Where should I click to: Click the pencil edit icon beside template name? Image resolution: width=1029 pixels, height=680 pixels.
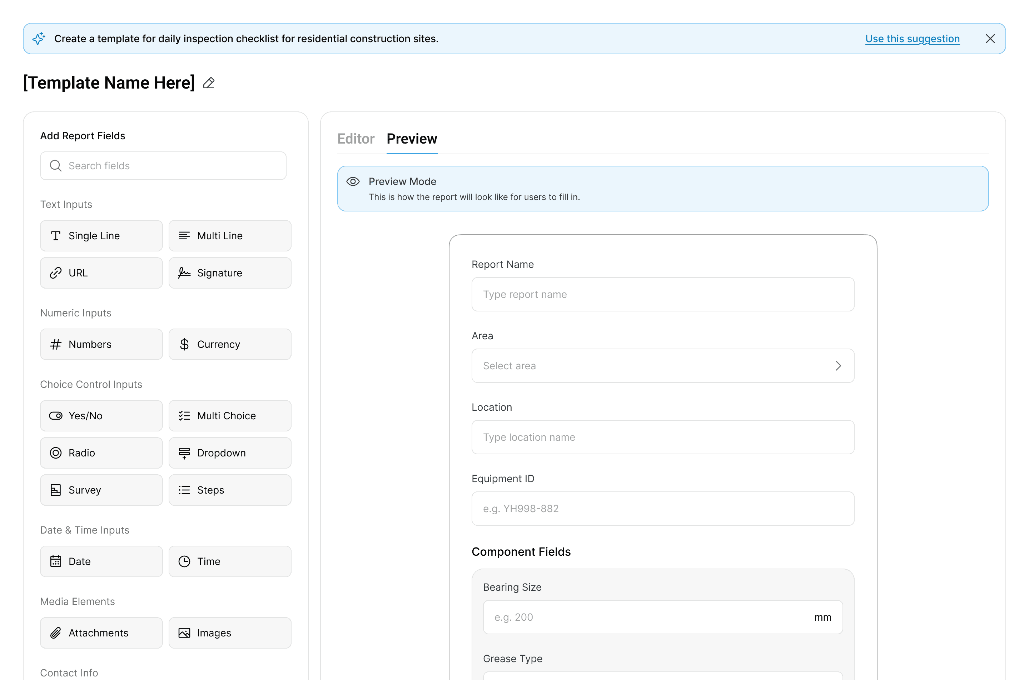tap(209, 83)
